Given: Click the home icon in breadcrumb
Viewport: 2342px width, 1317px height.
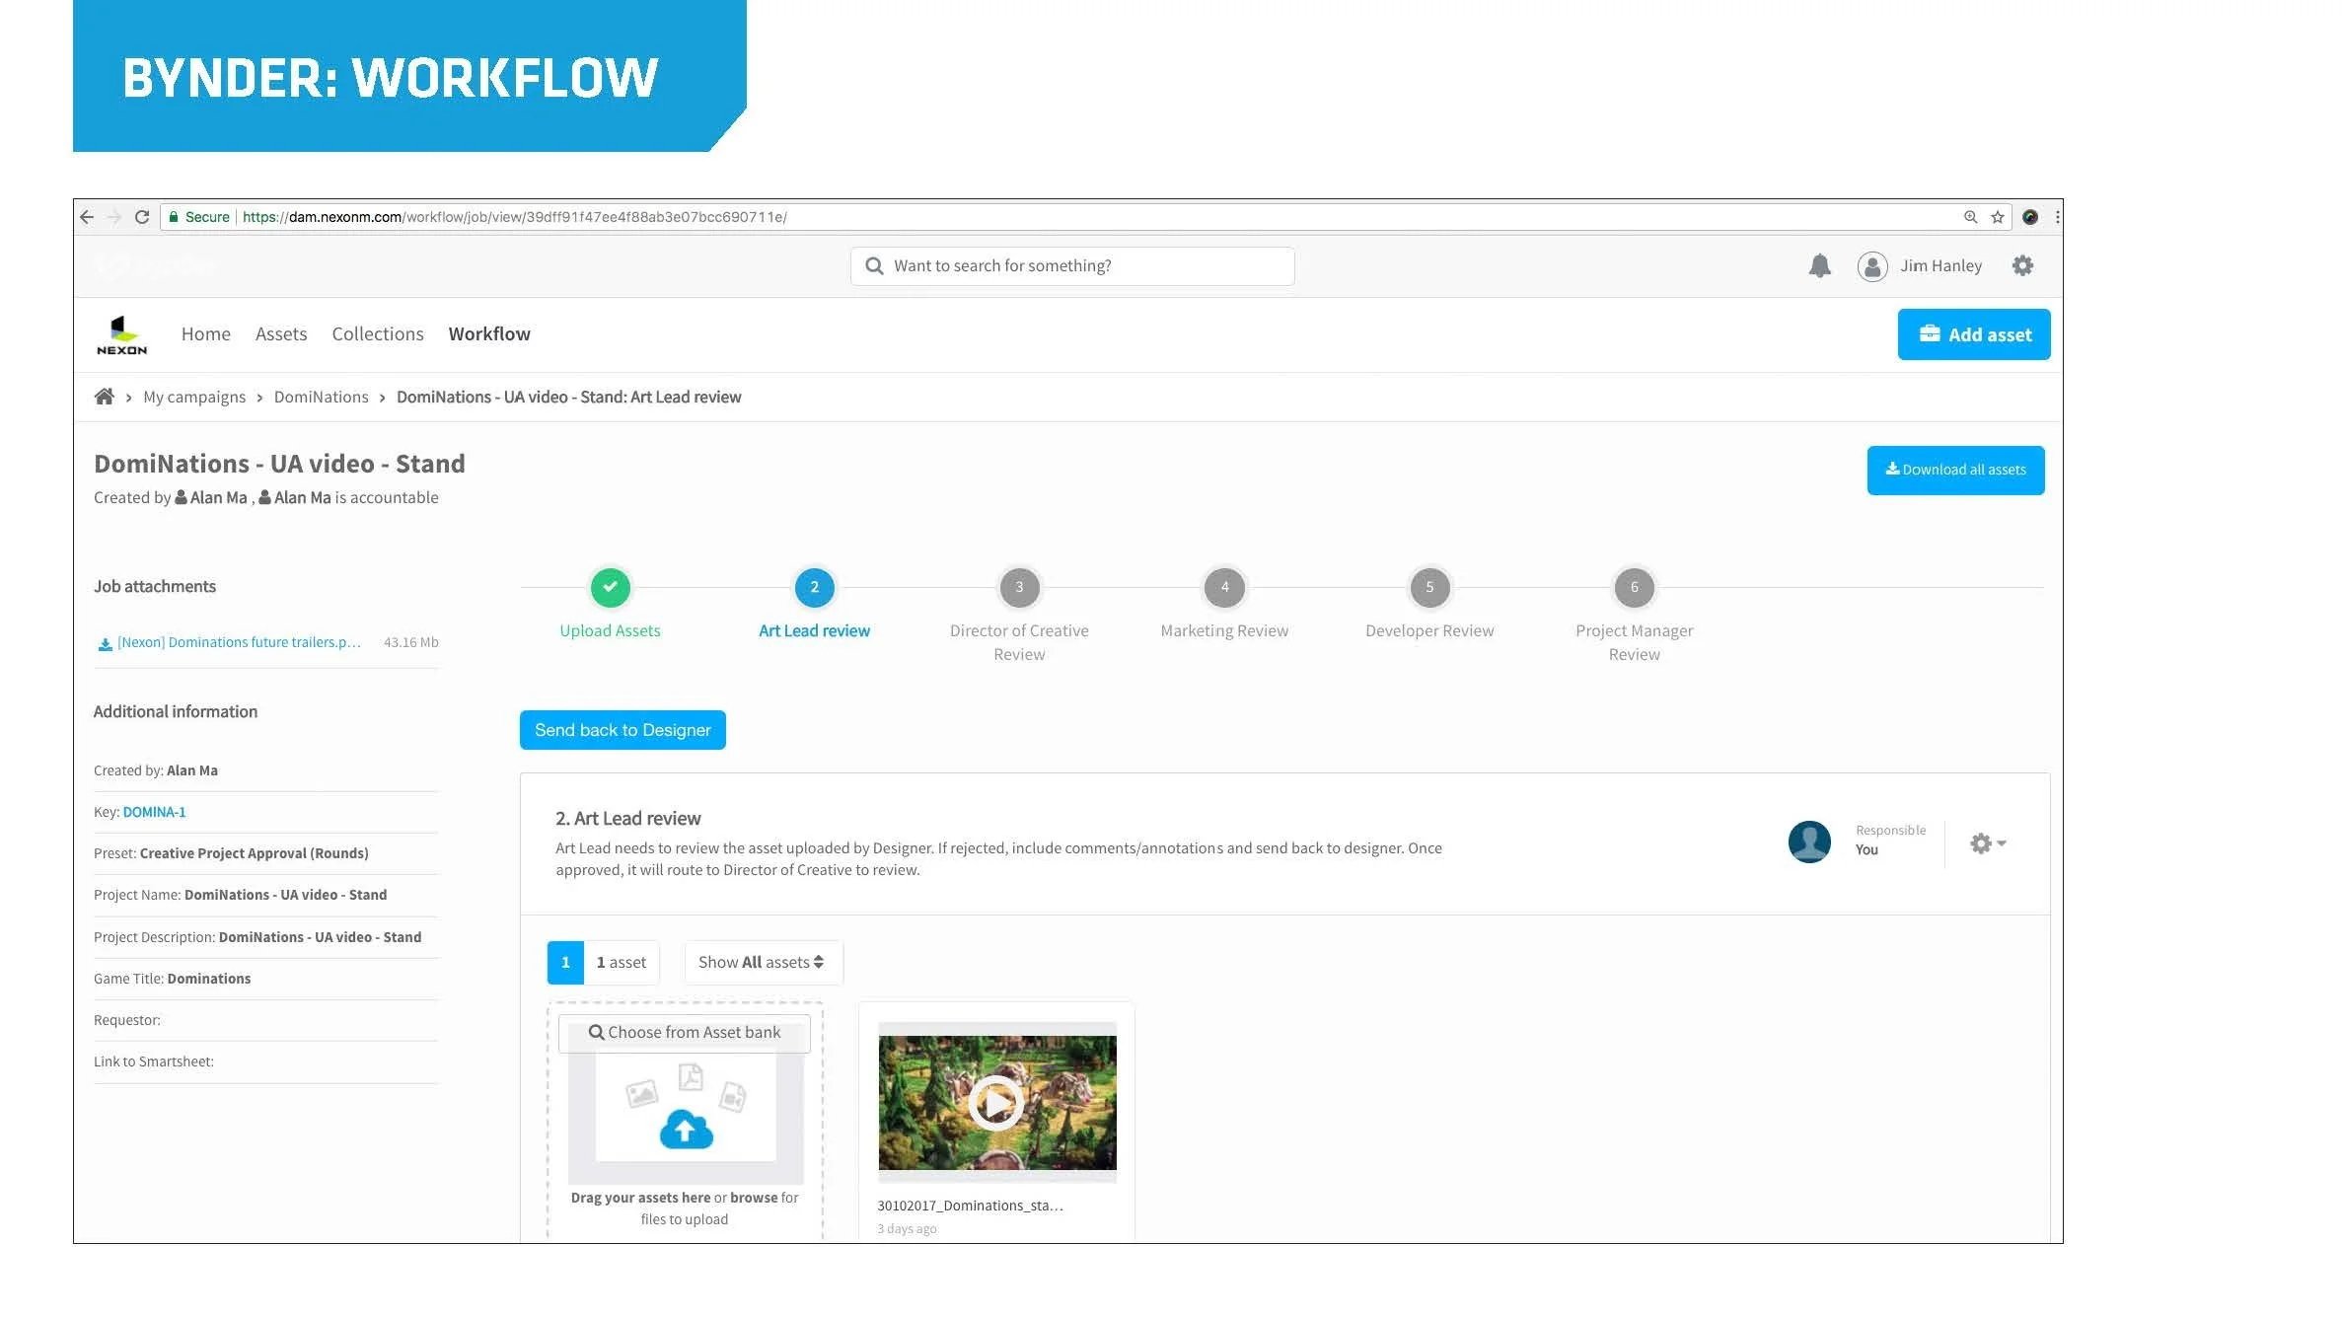Looking at the screenshot, I should point(104,397).
